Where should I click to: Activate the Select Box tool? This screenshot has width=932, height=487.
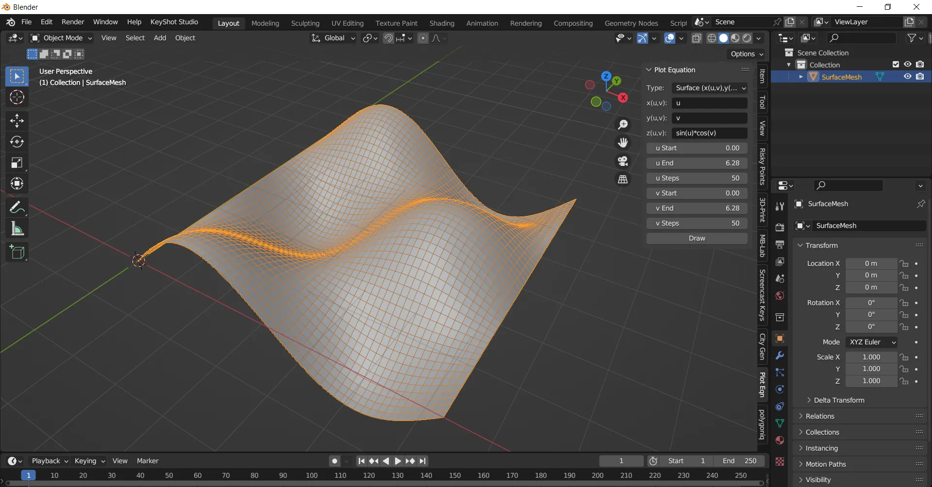17,77
